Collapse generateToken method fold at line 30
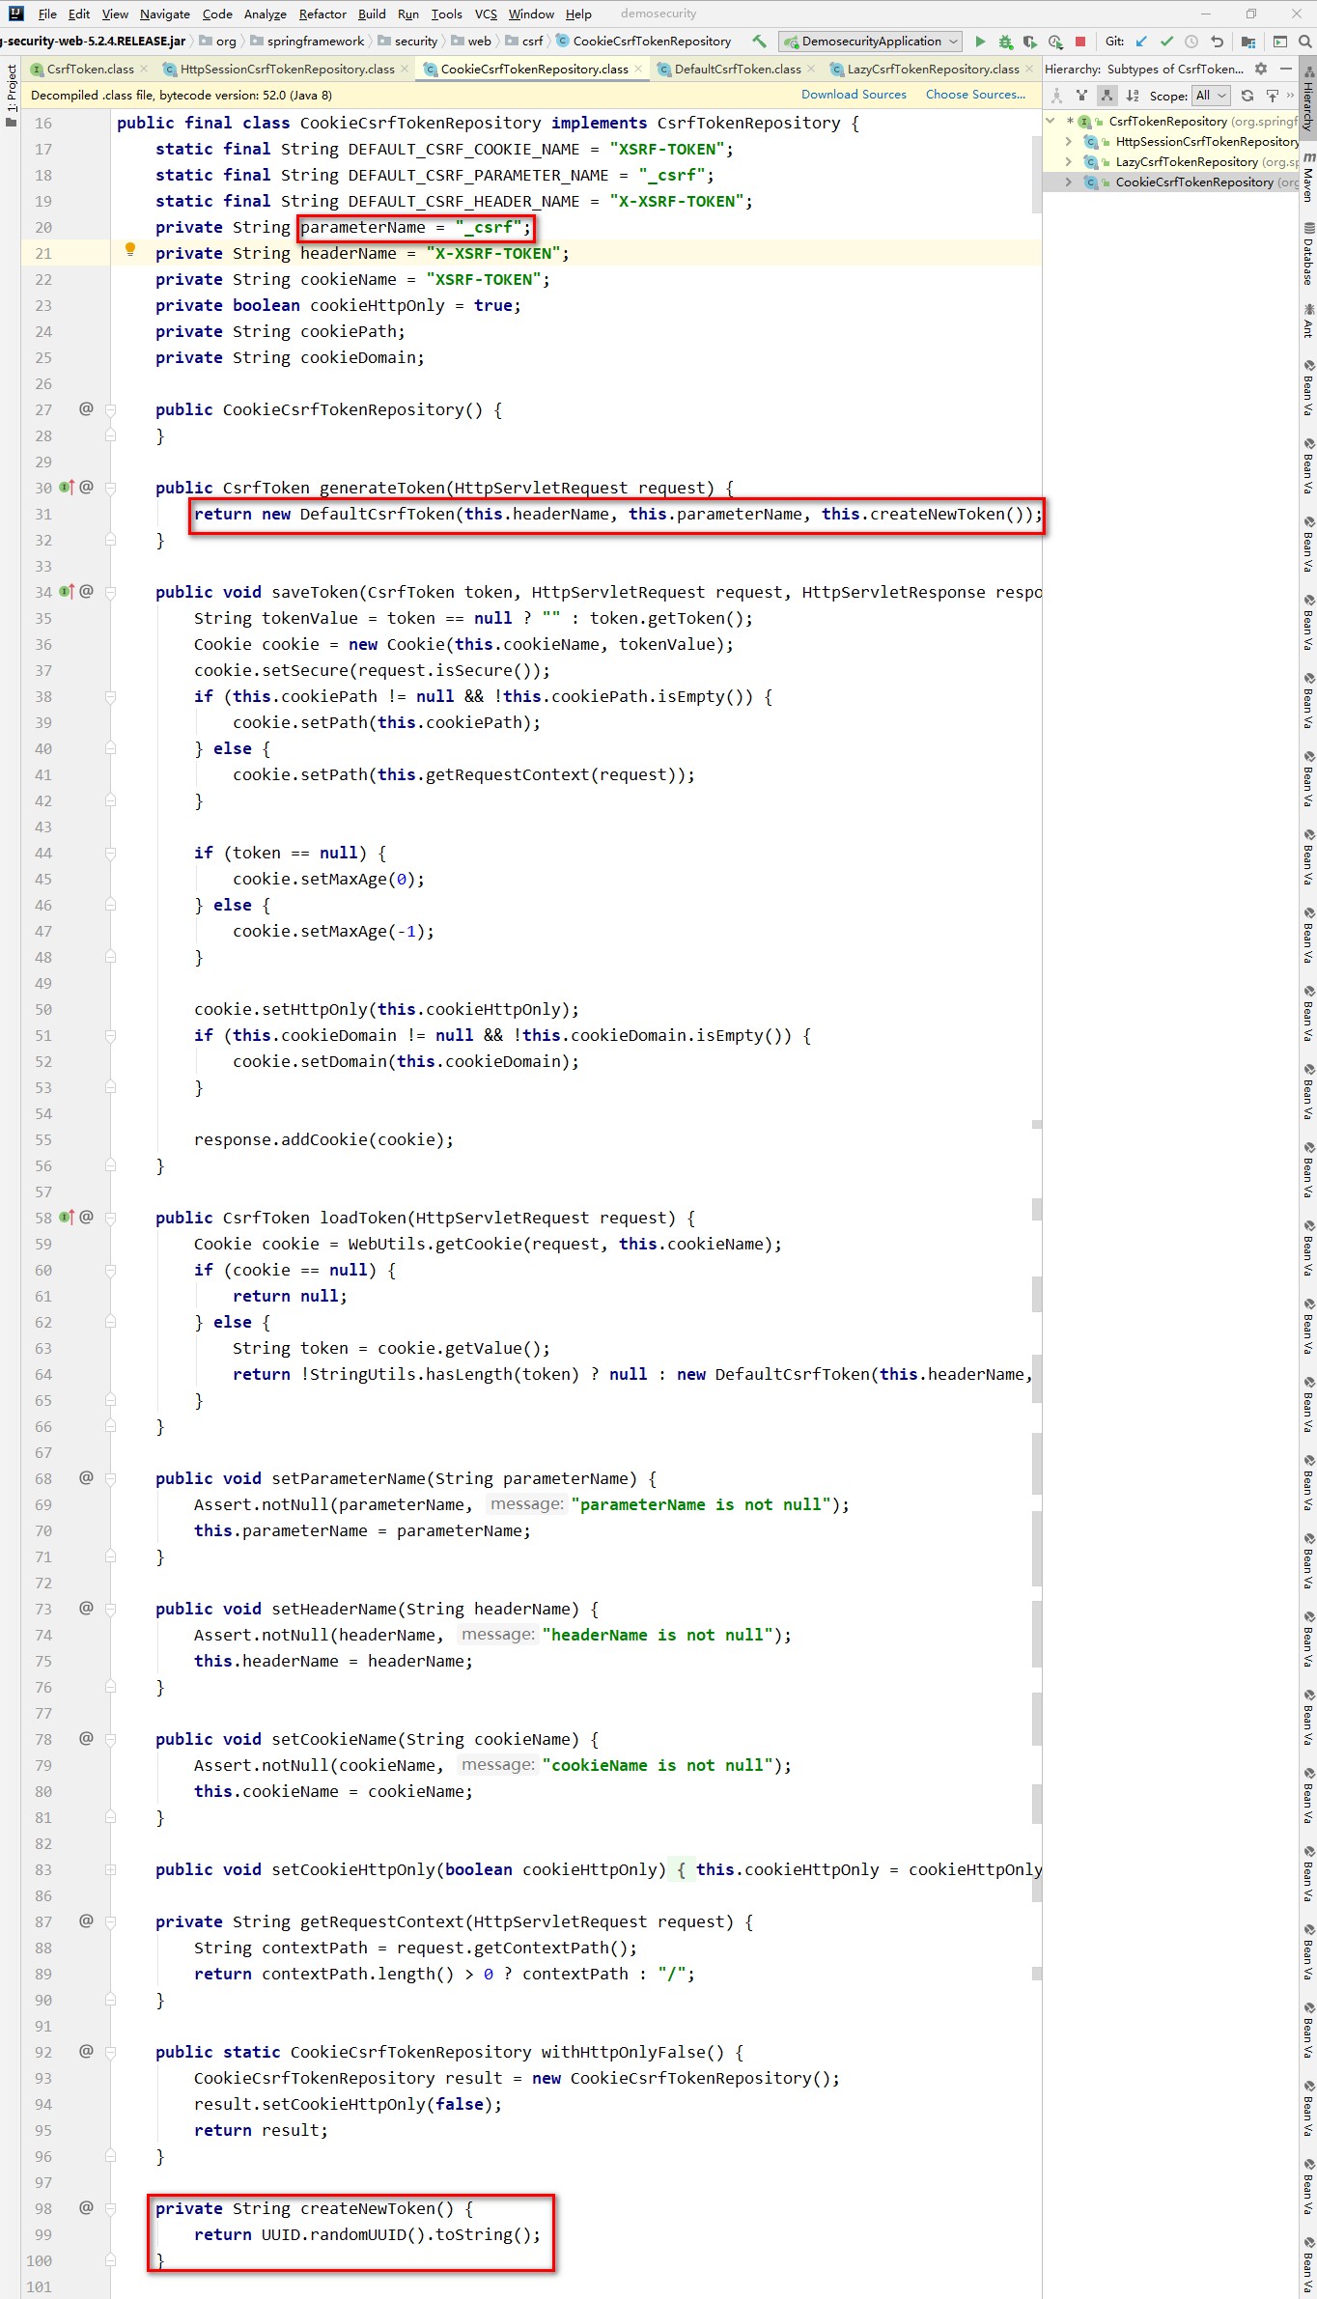The height and width of the screenshot is (2299, 1317). (110, 489)
